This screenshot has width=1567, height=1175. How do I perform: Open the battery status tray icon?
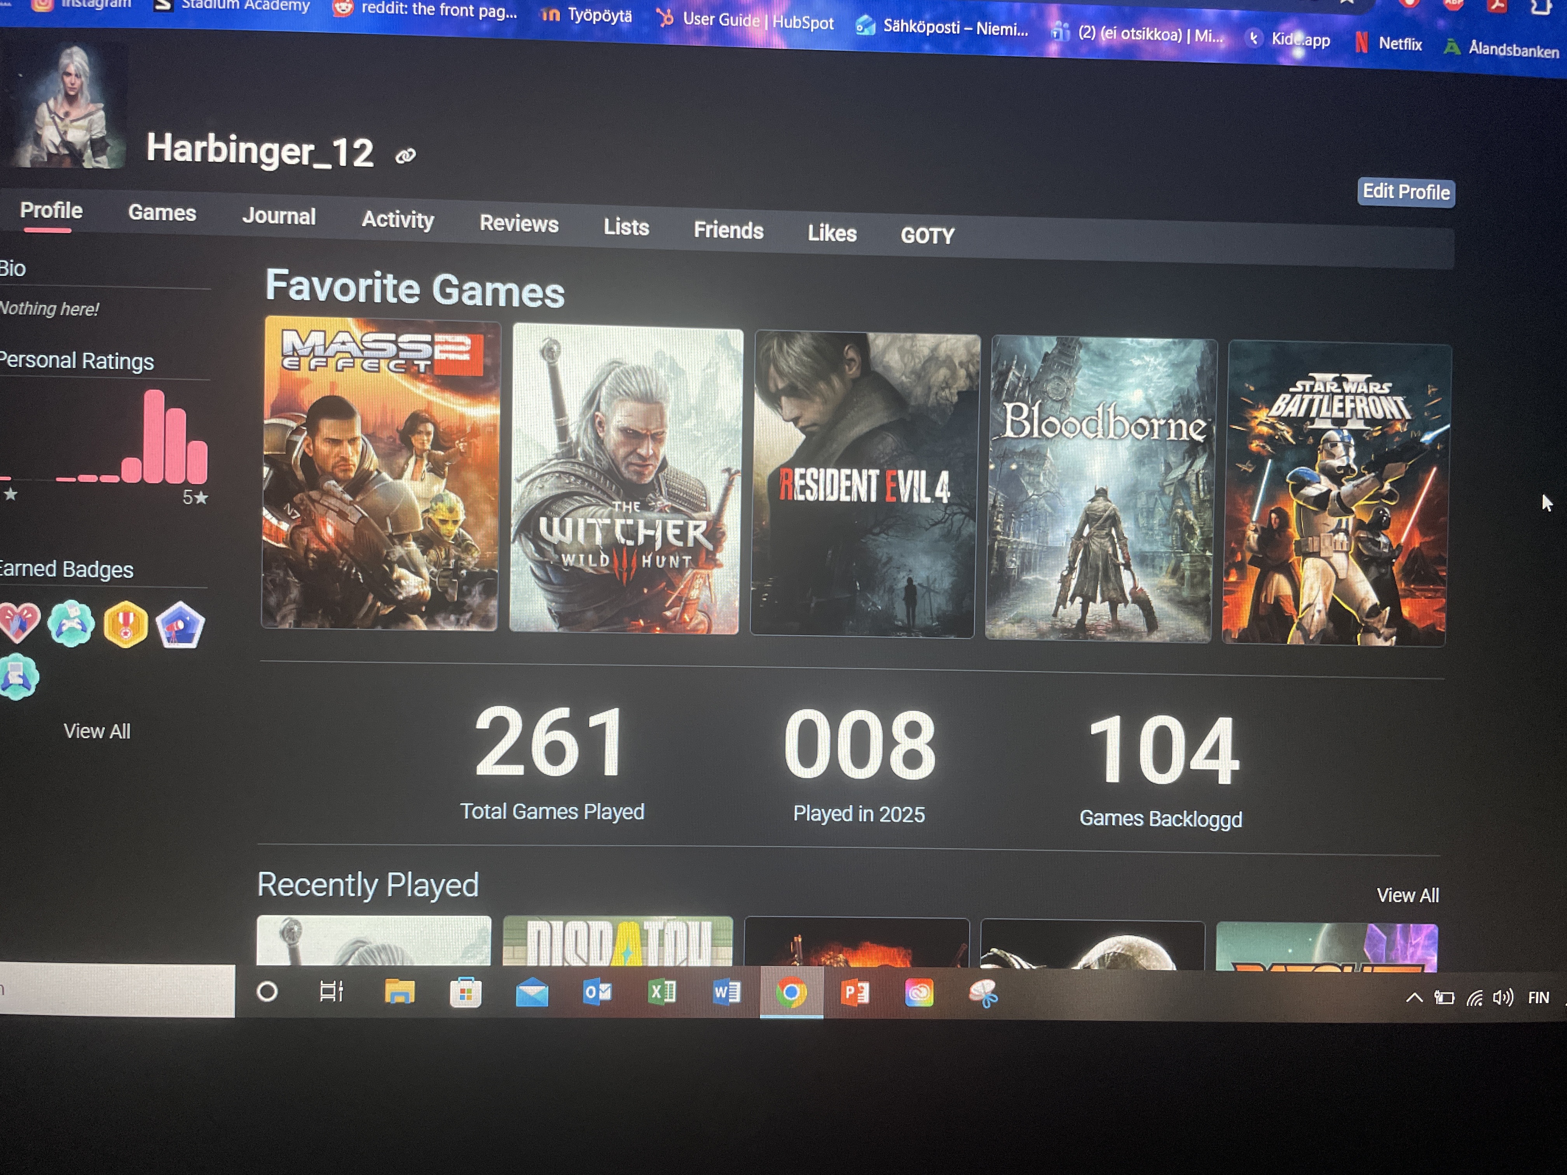click(1444, 998)
